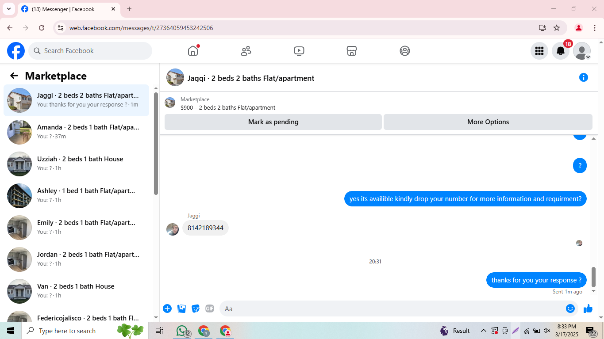Viewport: 604px width, 339px height.
Task: Choose a sticker from the sticker icon
Action: tap(196, 309)
